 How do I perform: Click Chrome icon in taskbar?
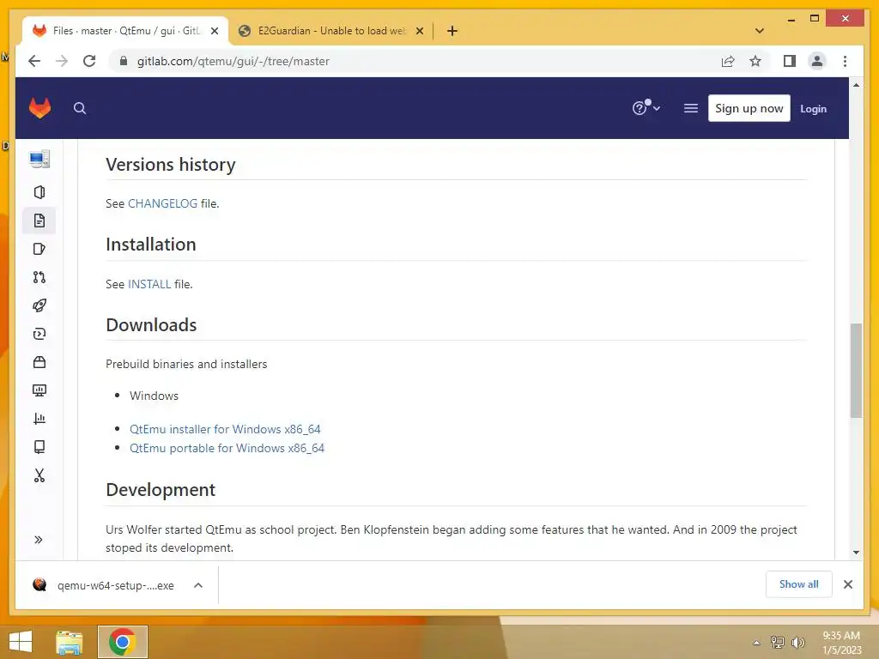(x=122, y=642)
